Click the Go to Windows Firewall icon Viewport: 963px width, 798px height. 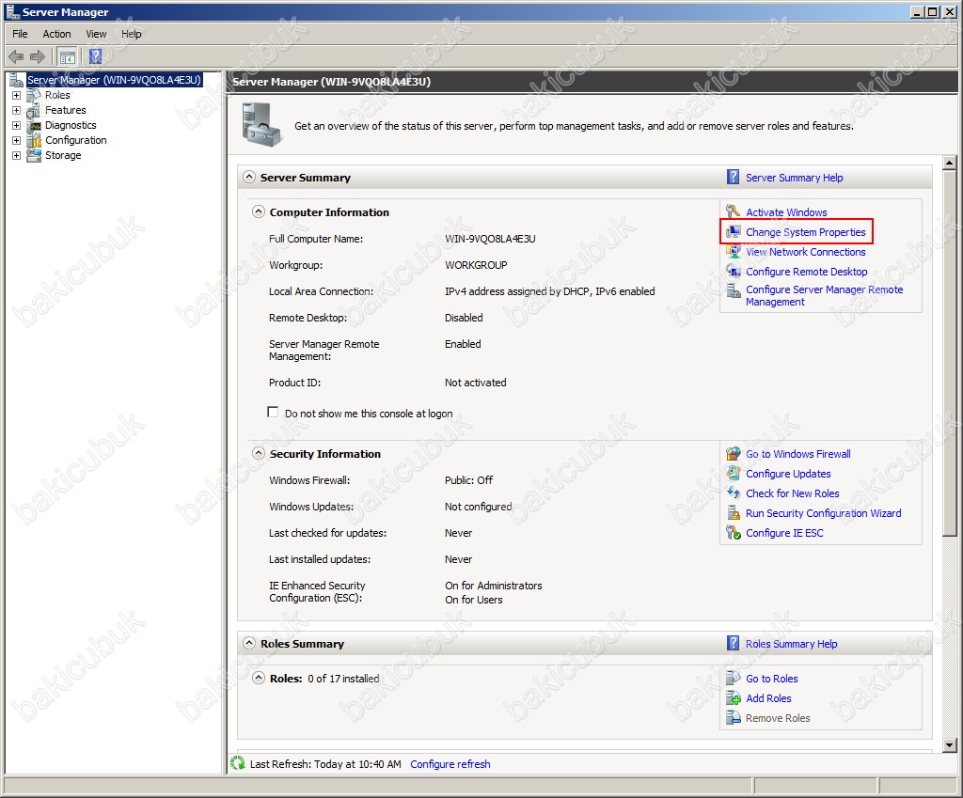coord(734,454)
